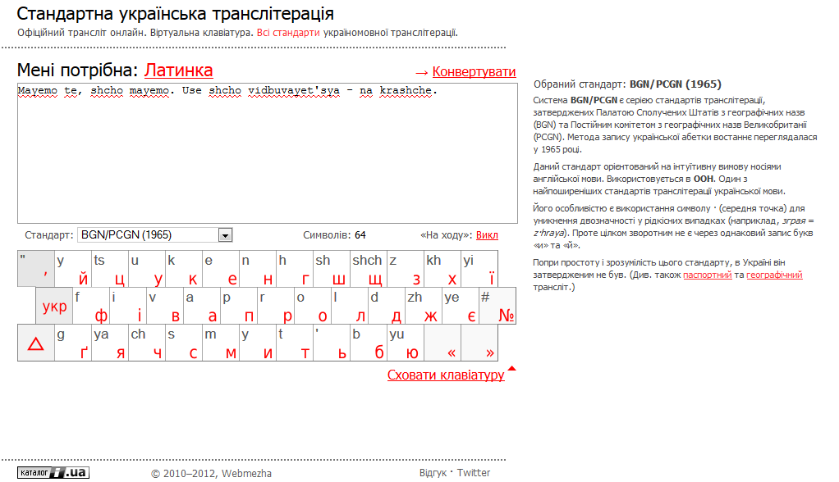Open the Twitter link in footer

474,473
